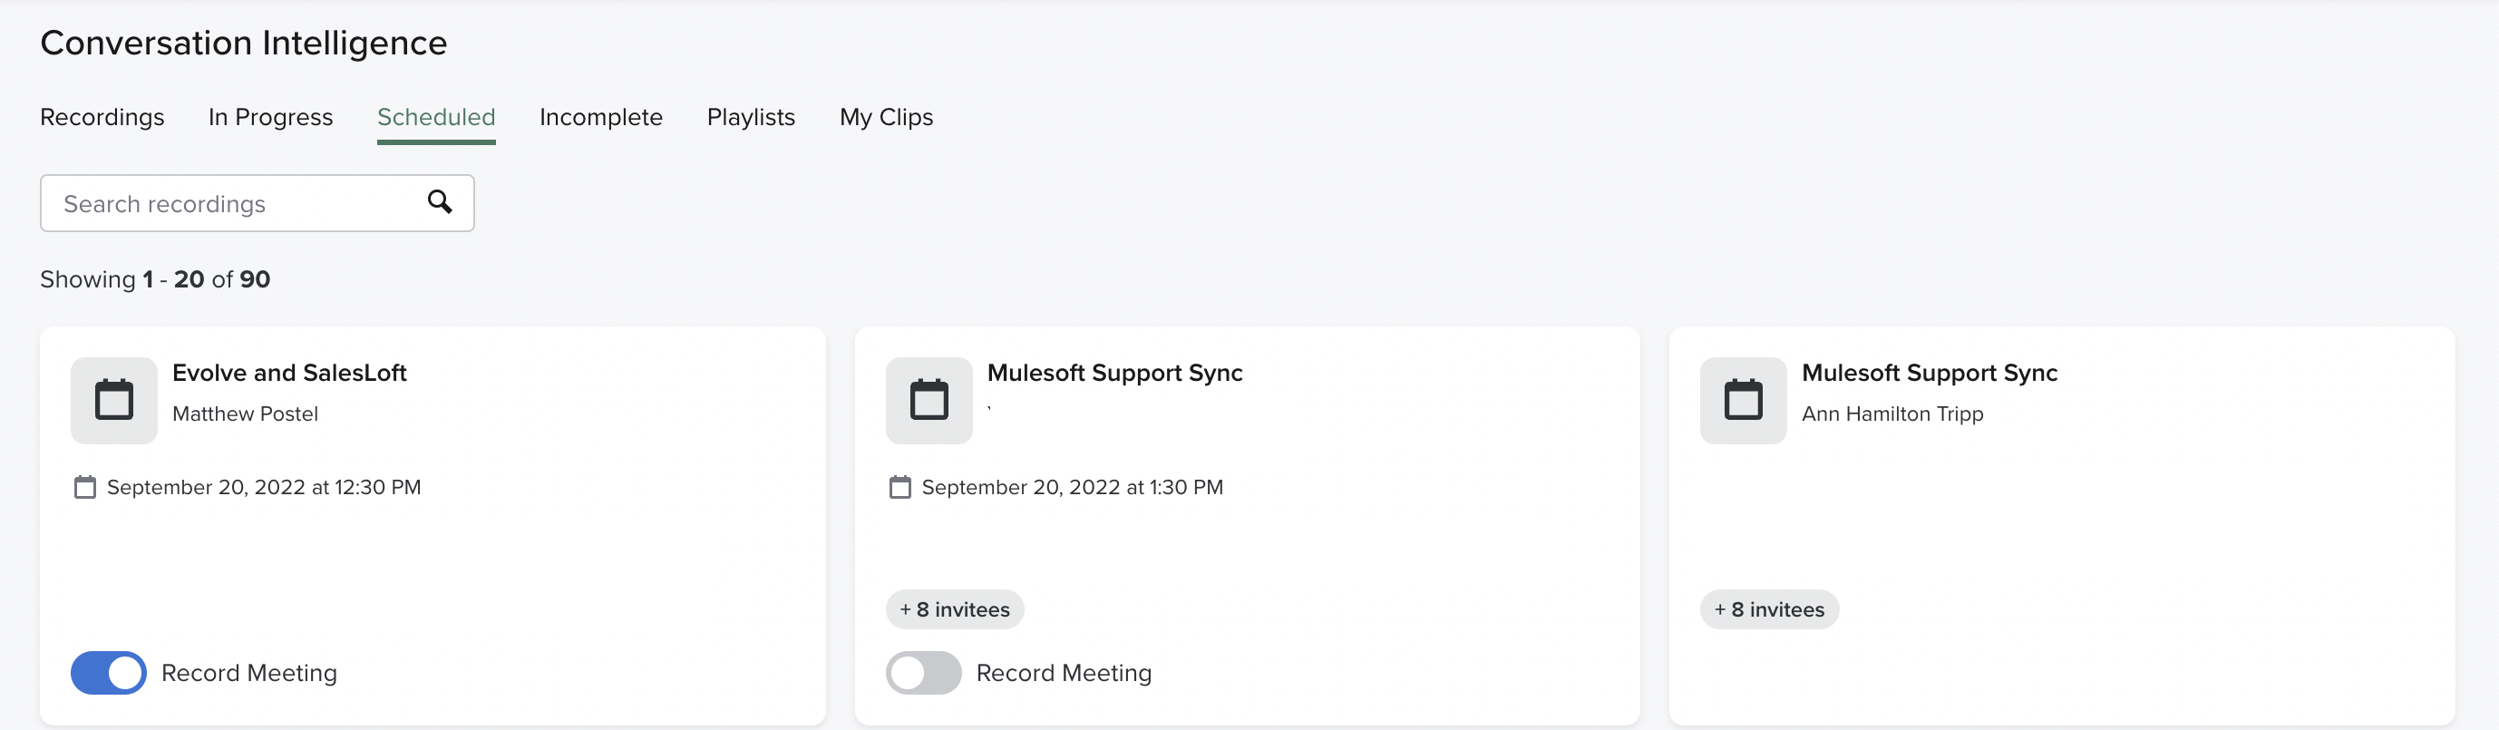The image size is (2499, 730).
Task: Click the small date icon beside September 20 at 12:30 PM
Action: tap(85, 486)
